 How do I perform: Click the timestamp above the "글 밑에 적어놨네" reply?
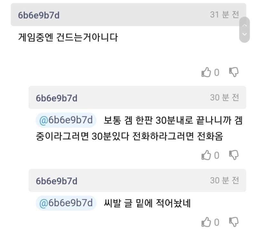225,180
